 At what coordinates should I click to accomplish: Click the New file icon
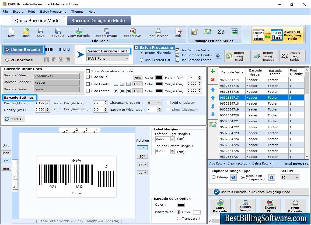click(11, 33)
